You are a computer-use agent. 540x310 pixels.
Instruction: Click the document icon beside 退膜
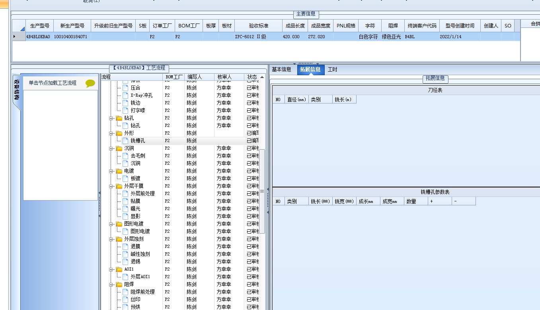[x=125, y=246]
